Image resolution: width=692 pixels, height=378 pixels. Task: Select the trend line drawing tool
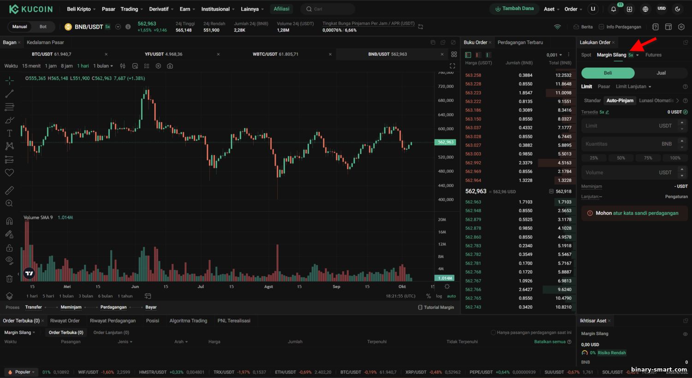click(9, 94)
